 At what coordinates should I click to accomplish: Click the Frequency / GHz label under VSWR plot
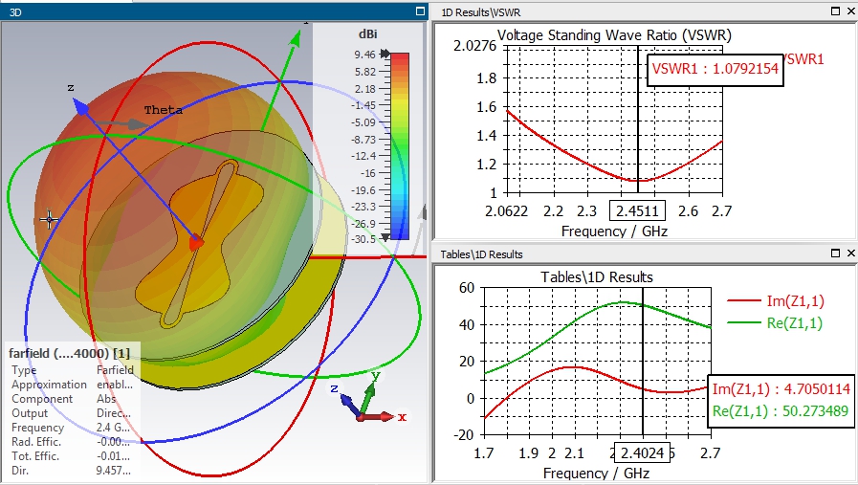coord(614,231)
